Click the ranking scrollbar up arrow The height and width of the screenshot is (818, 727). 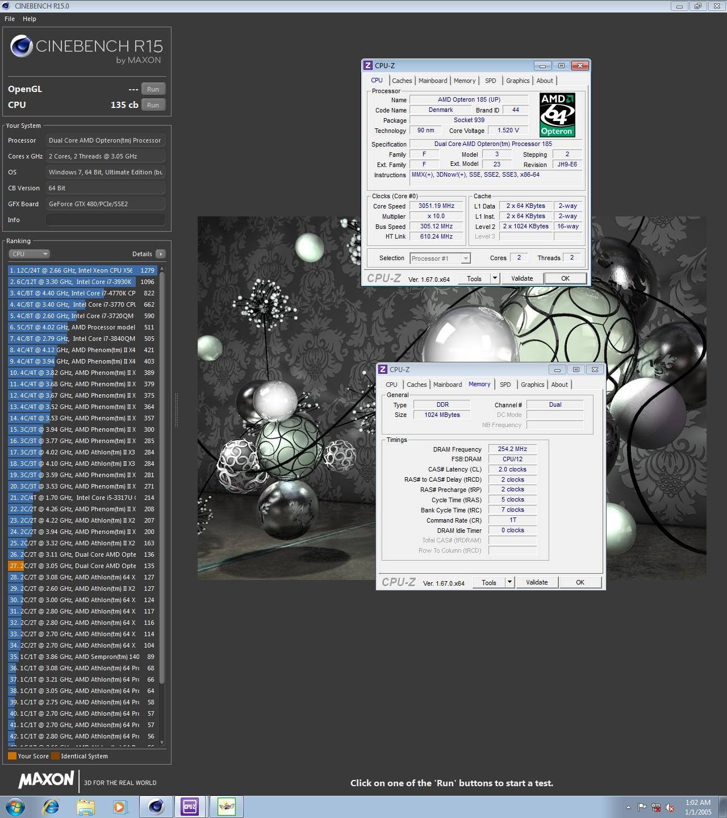tap(162, 269)
